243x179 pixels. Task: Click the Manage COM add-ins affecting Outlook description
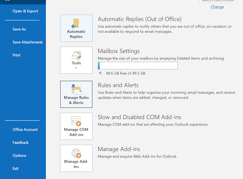tap(153, 124)
